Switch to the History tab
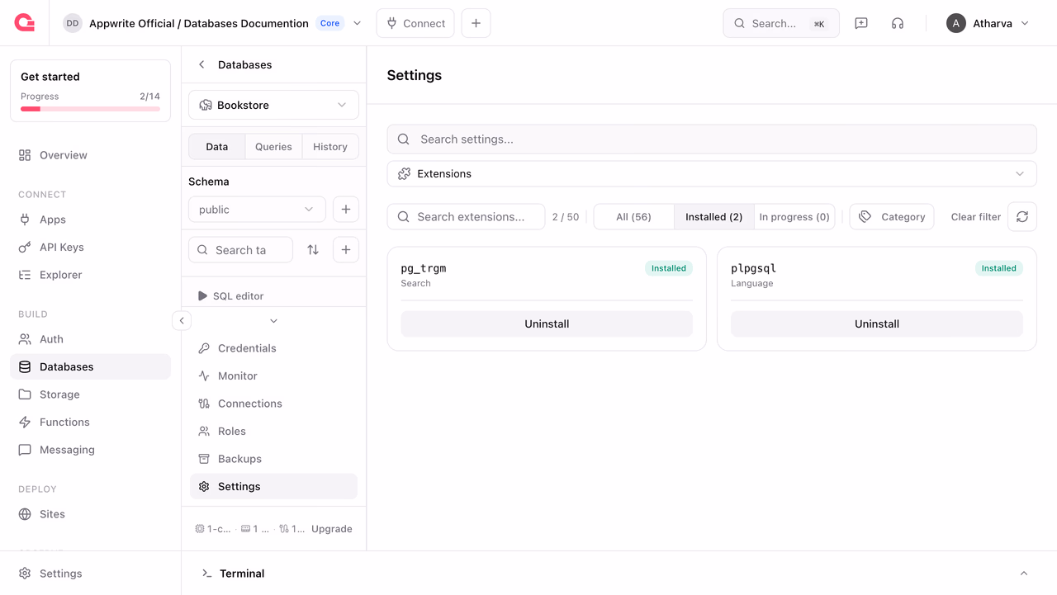 [330, 147]
